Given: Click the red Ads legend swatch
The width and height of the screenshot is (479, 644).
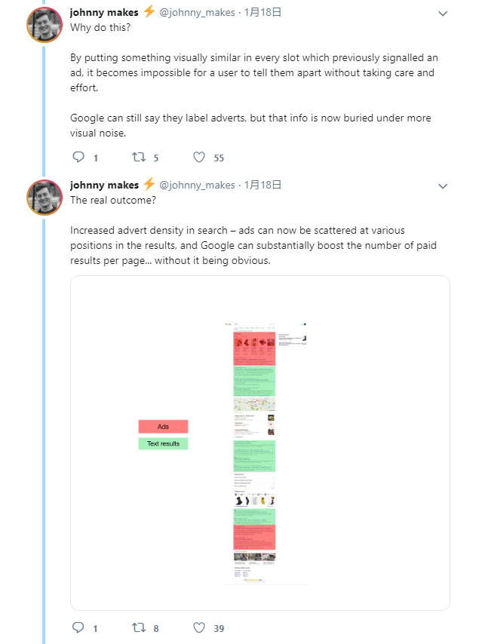Looking at the screenshot, I should (x=163, y=426).
